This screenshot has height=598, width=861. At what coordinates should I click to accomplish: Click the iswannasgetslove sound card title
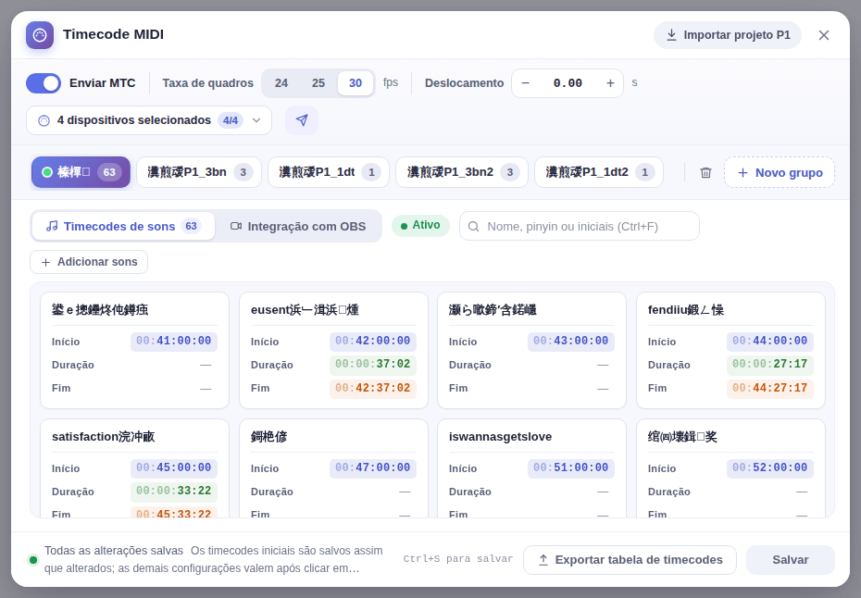coord(500,437)
